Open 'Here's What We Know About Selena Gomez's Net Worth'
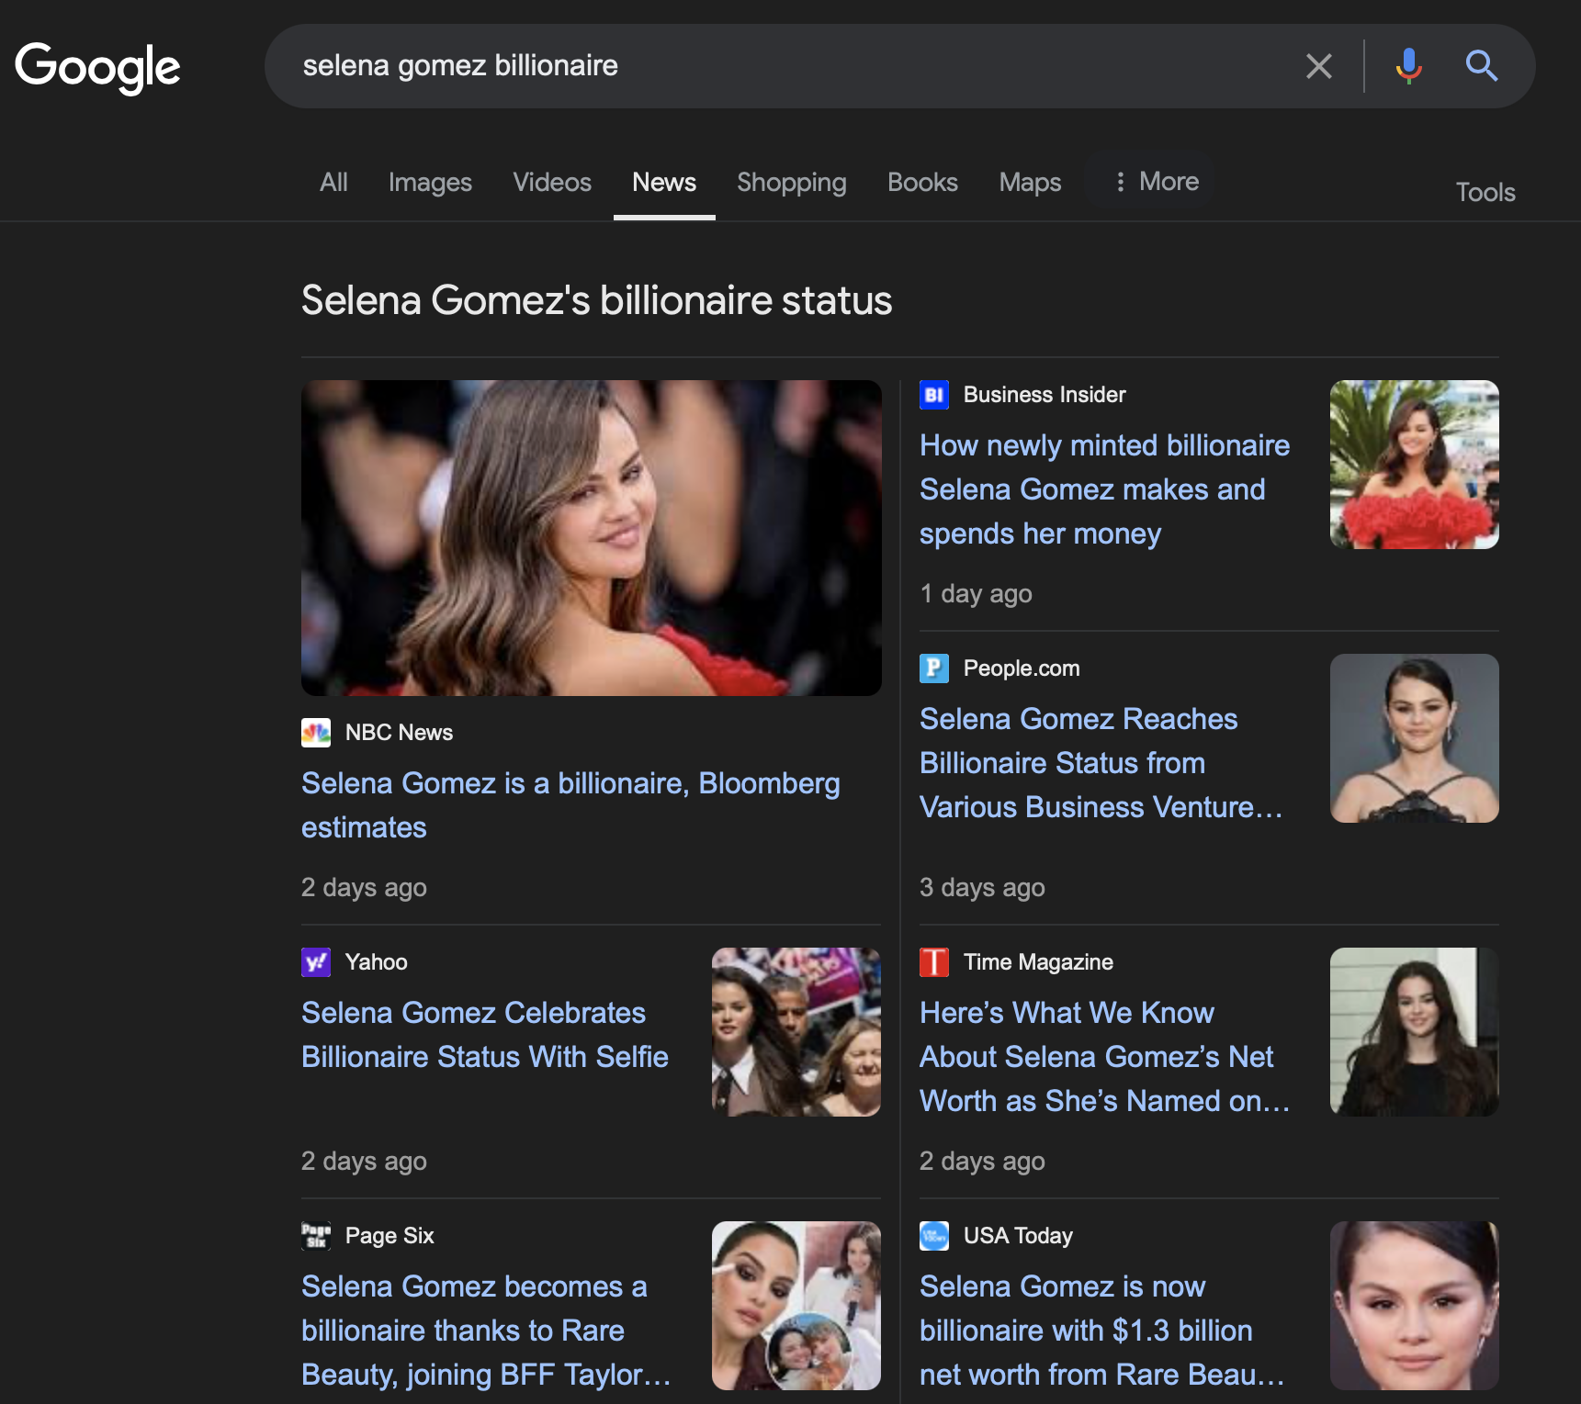This screenshot has height=1404, width=1581. (x=1105, y=1057)
